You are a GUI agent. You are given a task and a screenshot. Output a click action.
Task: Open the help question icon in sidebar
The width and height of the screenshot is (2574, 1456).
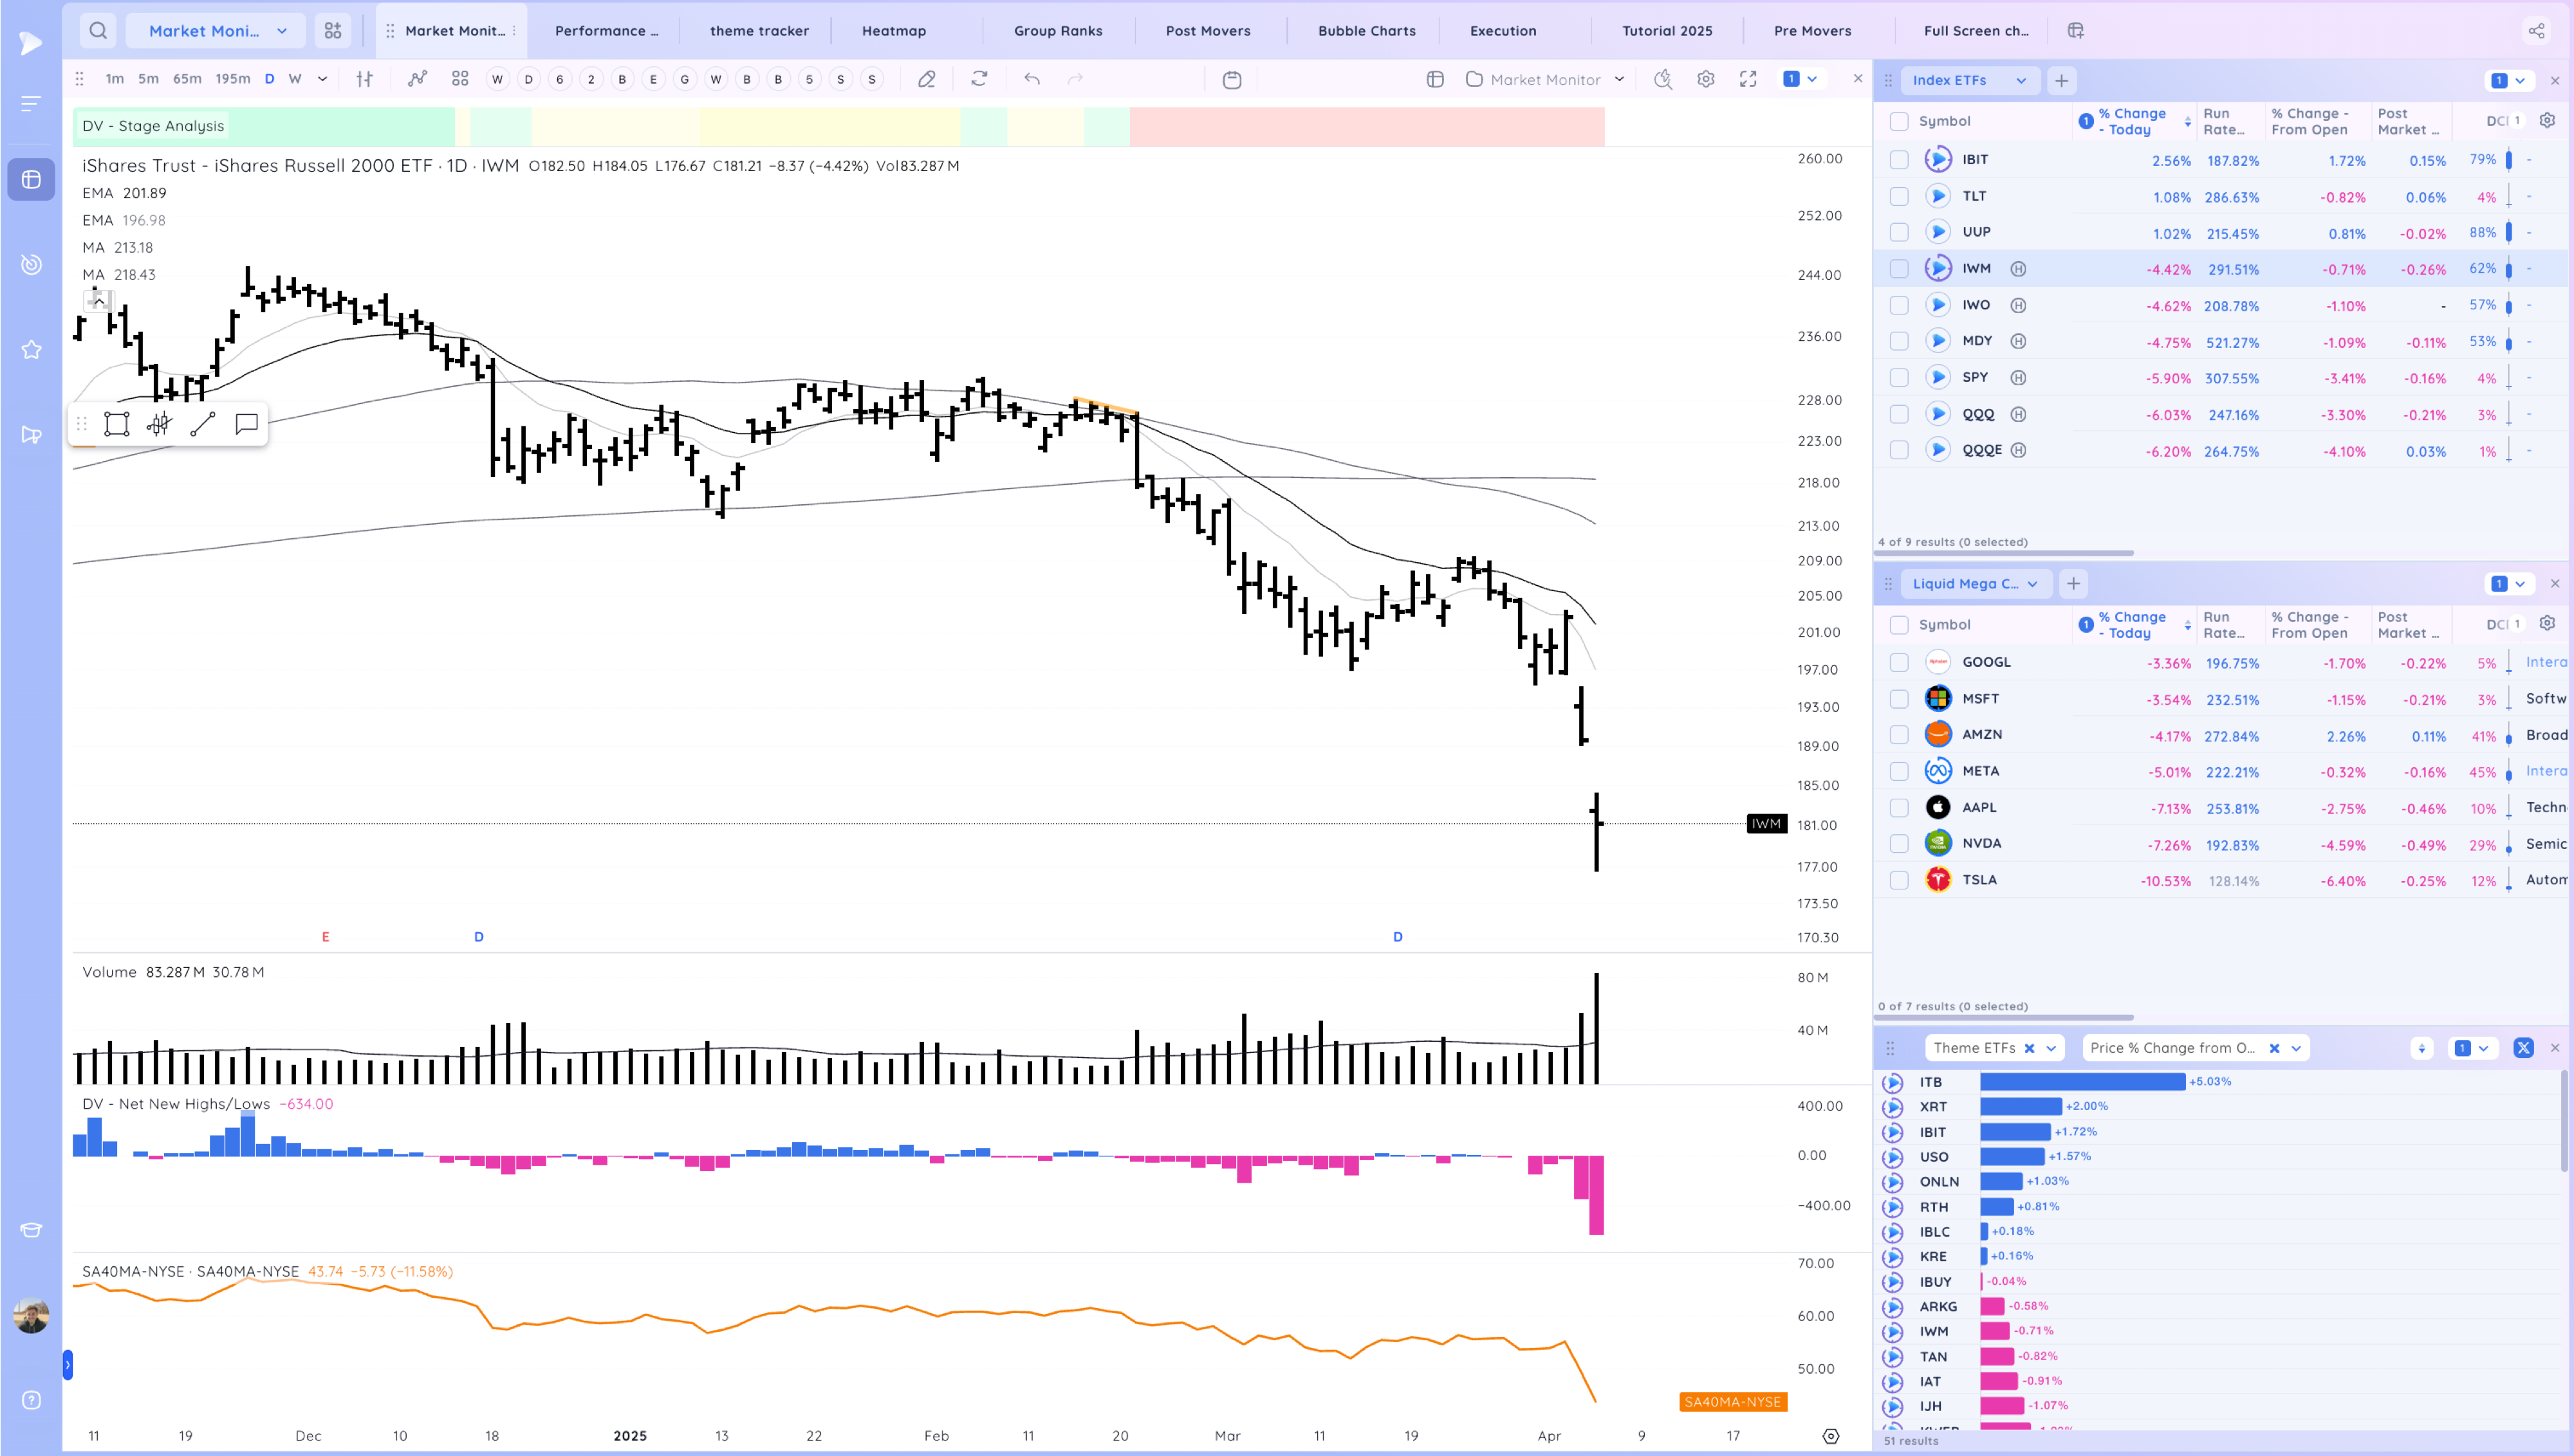point(31,1400)
